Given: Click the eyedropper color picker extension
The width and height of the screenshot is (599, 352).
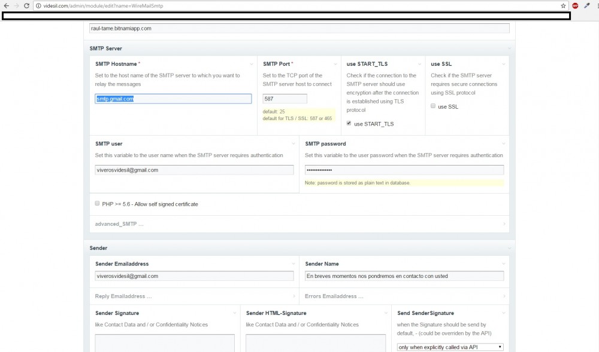Looking at the screenshot, I should click(x=586, y=5).
